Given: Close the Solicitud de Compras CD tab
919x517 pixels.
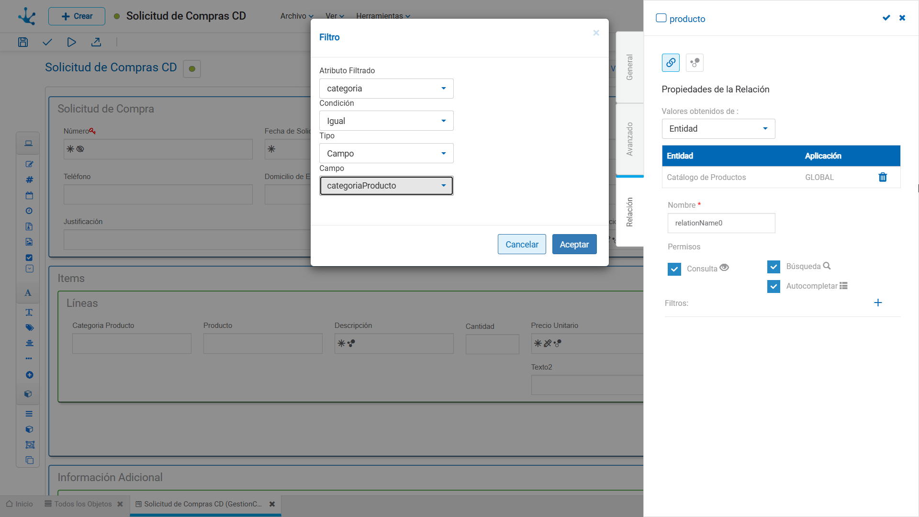Looking at the screenshot, I should (x=272, y=504).
